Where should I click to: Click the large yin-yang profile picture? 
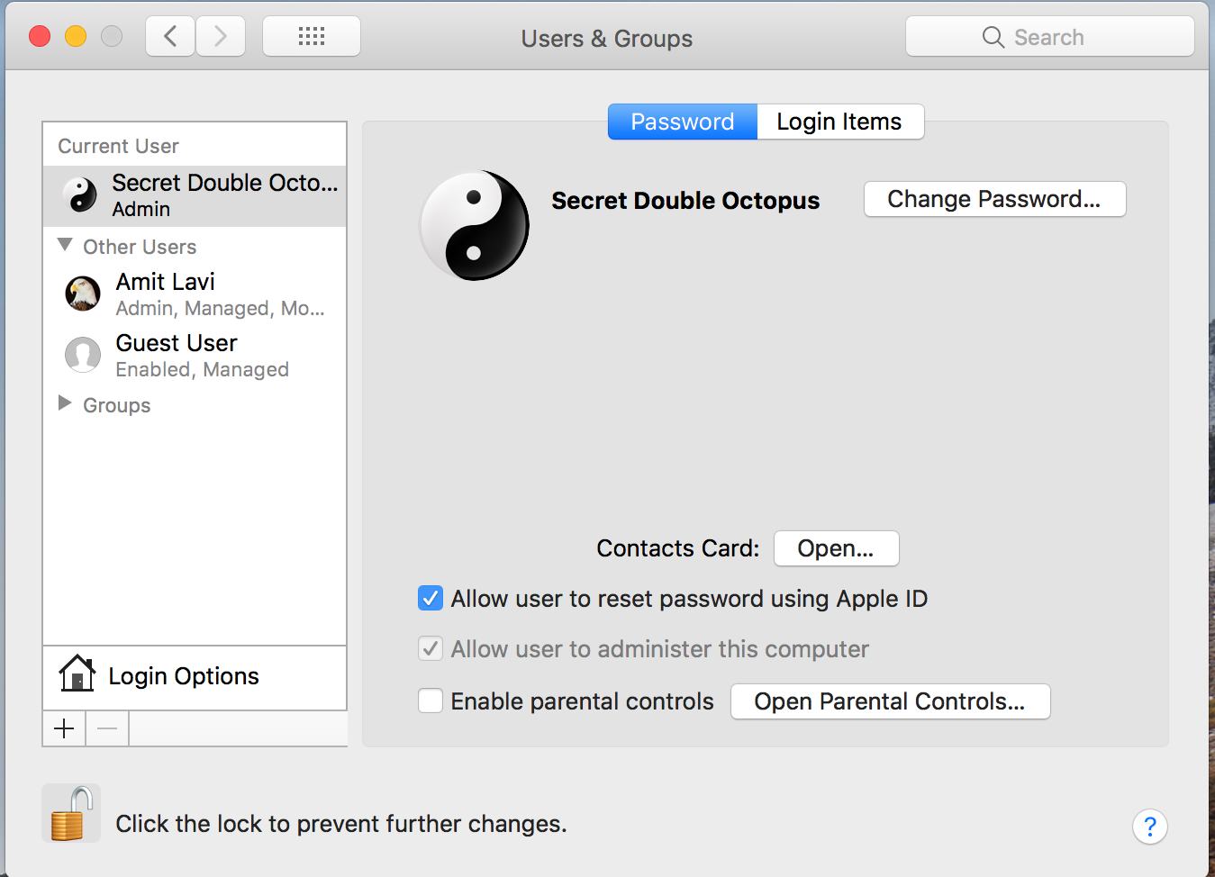click(475, 225)
